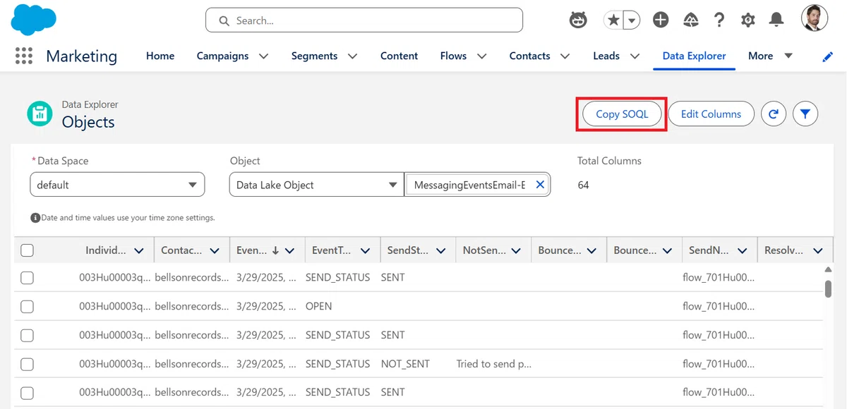Click the time zone info icon
The image size is (847, 409).
[35, 218]
